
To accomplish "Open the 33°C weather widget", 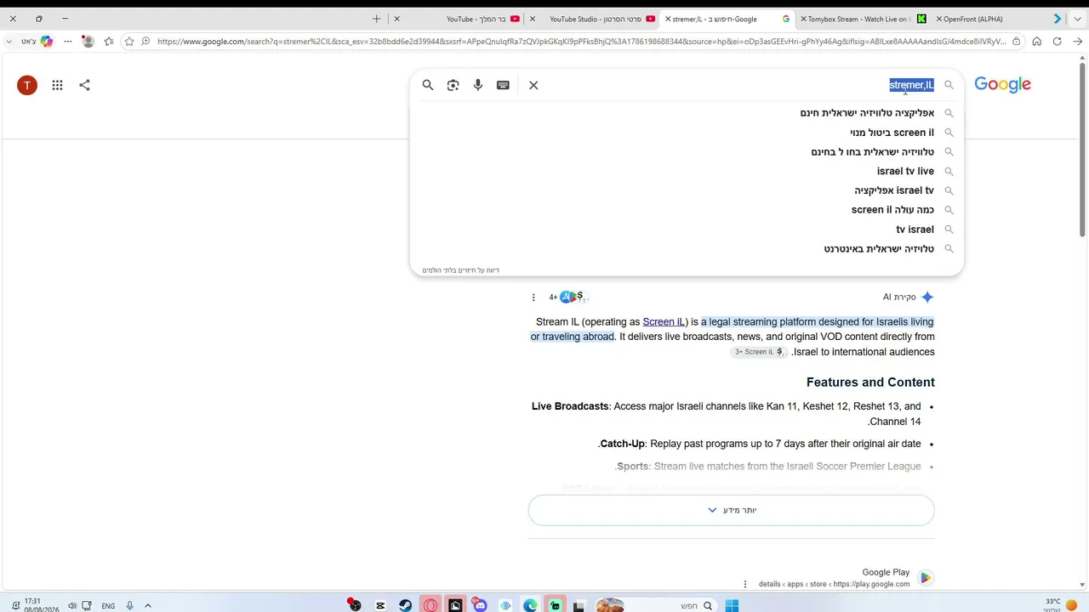I will click(1061, 605).
